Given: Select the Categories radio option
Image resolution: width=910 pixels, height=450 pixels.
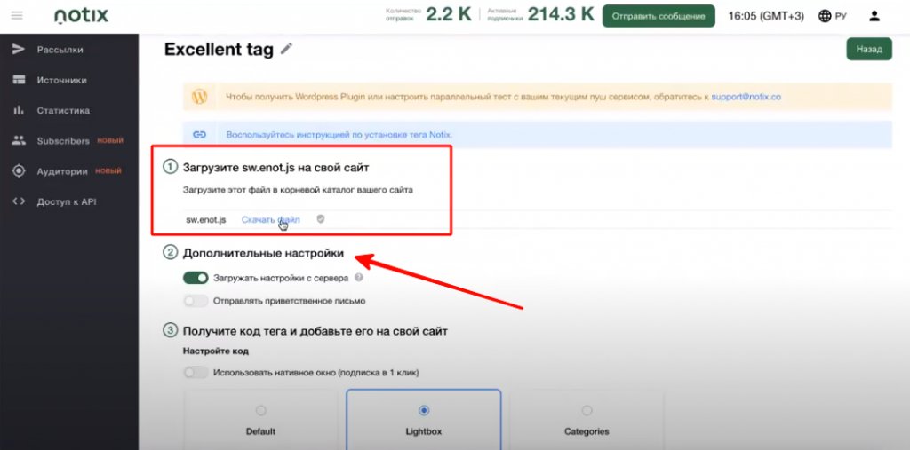Looking at the screenshot, I should point(587,410).
